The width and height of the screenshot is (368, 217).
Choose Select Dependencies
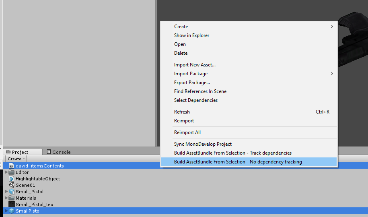click(x=249, y=100)
